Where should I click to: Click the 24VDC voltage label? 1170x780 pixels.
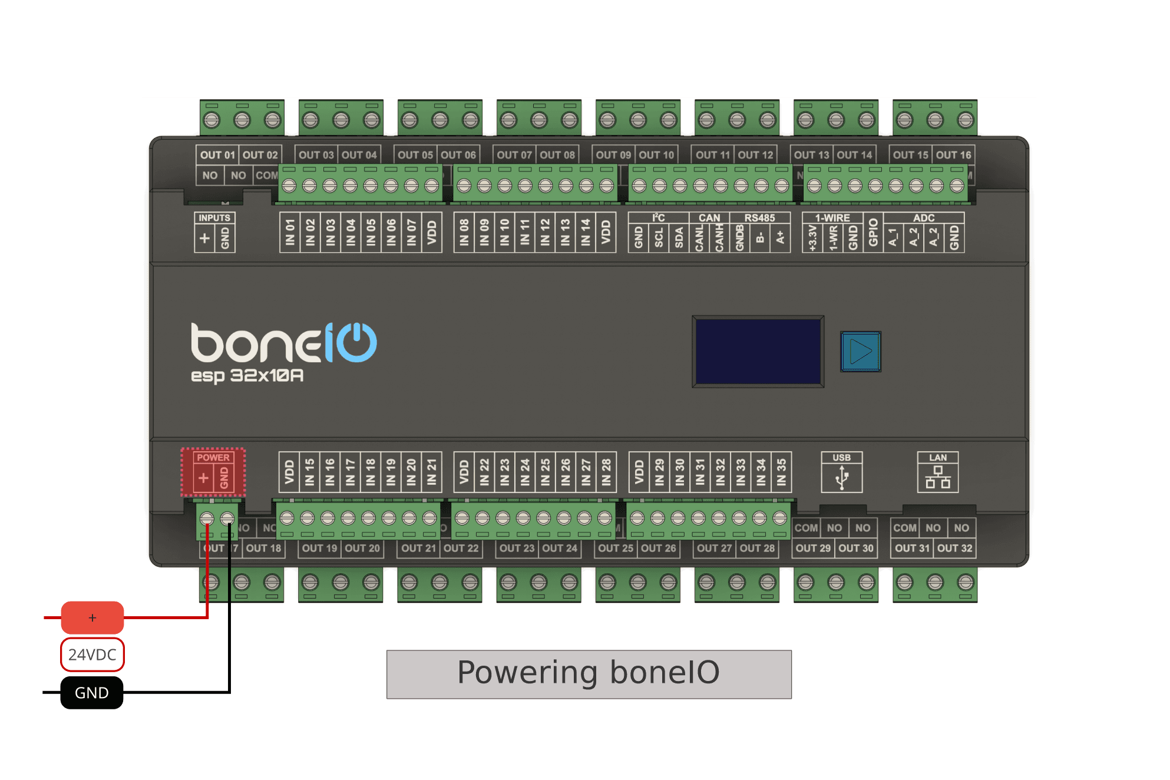92,655
